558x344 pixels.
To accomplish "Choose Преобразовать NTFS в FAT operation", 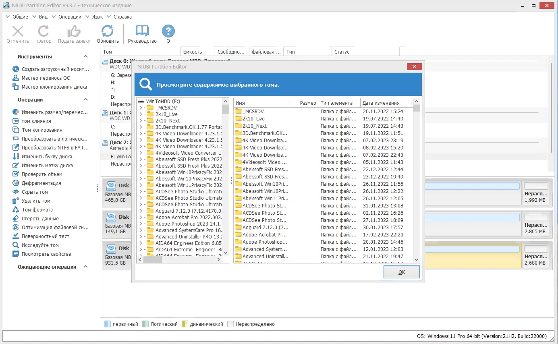I will click(x=51, y=148).
